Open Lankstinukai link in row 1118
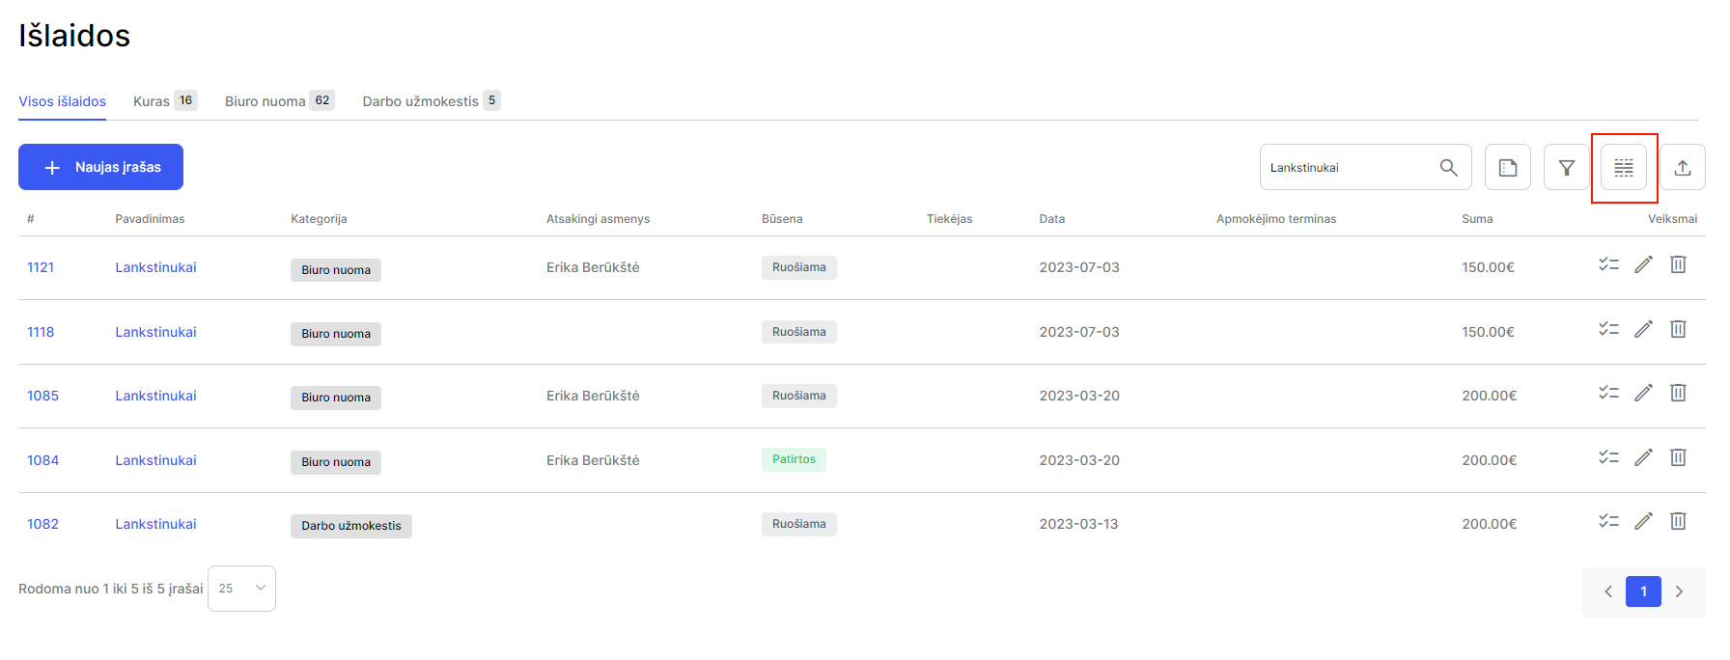Image resolution: width=1730 pixels, height=660 pixels. tap(155, 332)
